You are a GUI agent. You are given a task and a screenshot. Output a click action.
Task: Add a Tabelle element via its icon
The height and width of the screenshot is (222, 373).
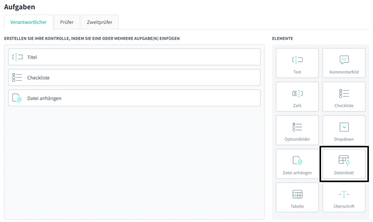(x=297, y=194)
